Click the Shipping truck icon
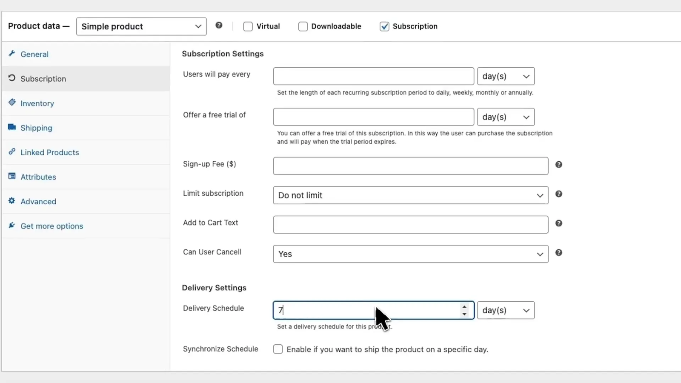 coord(12,127)
